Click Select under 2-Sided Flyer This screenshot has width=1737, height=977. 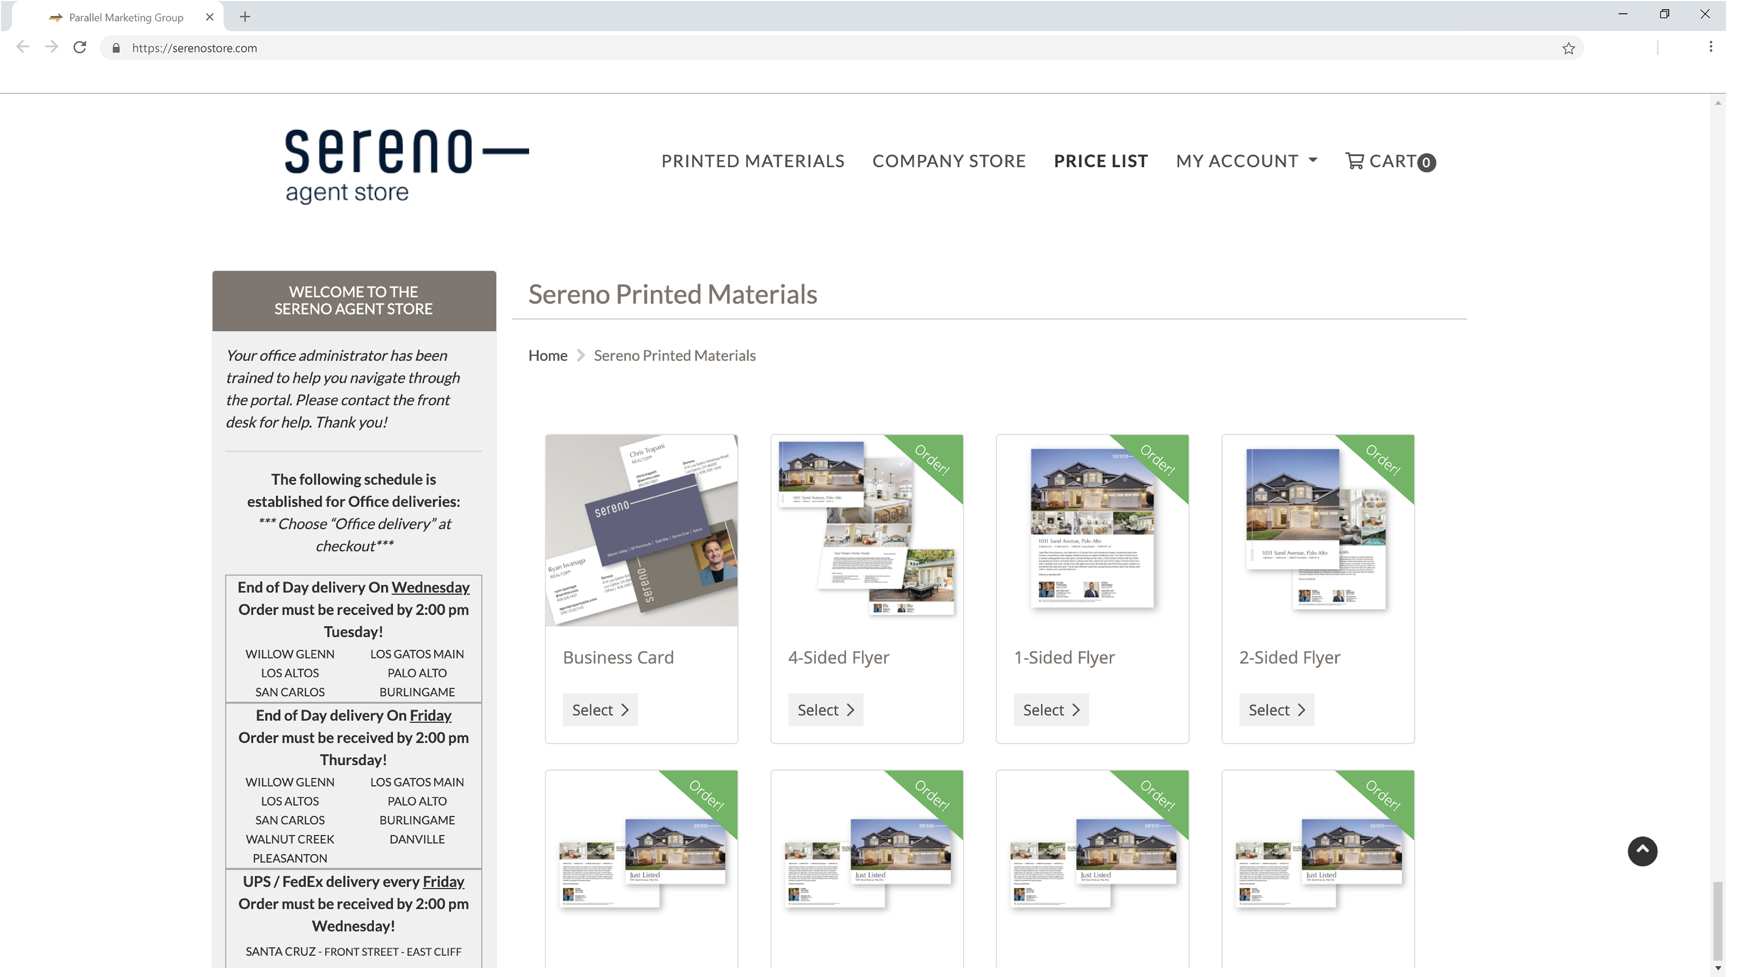point(1277,709)
